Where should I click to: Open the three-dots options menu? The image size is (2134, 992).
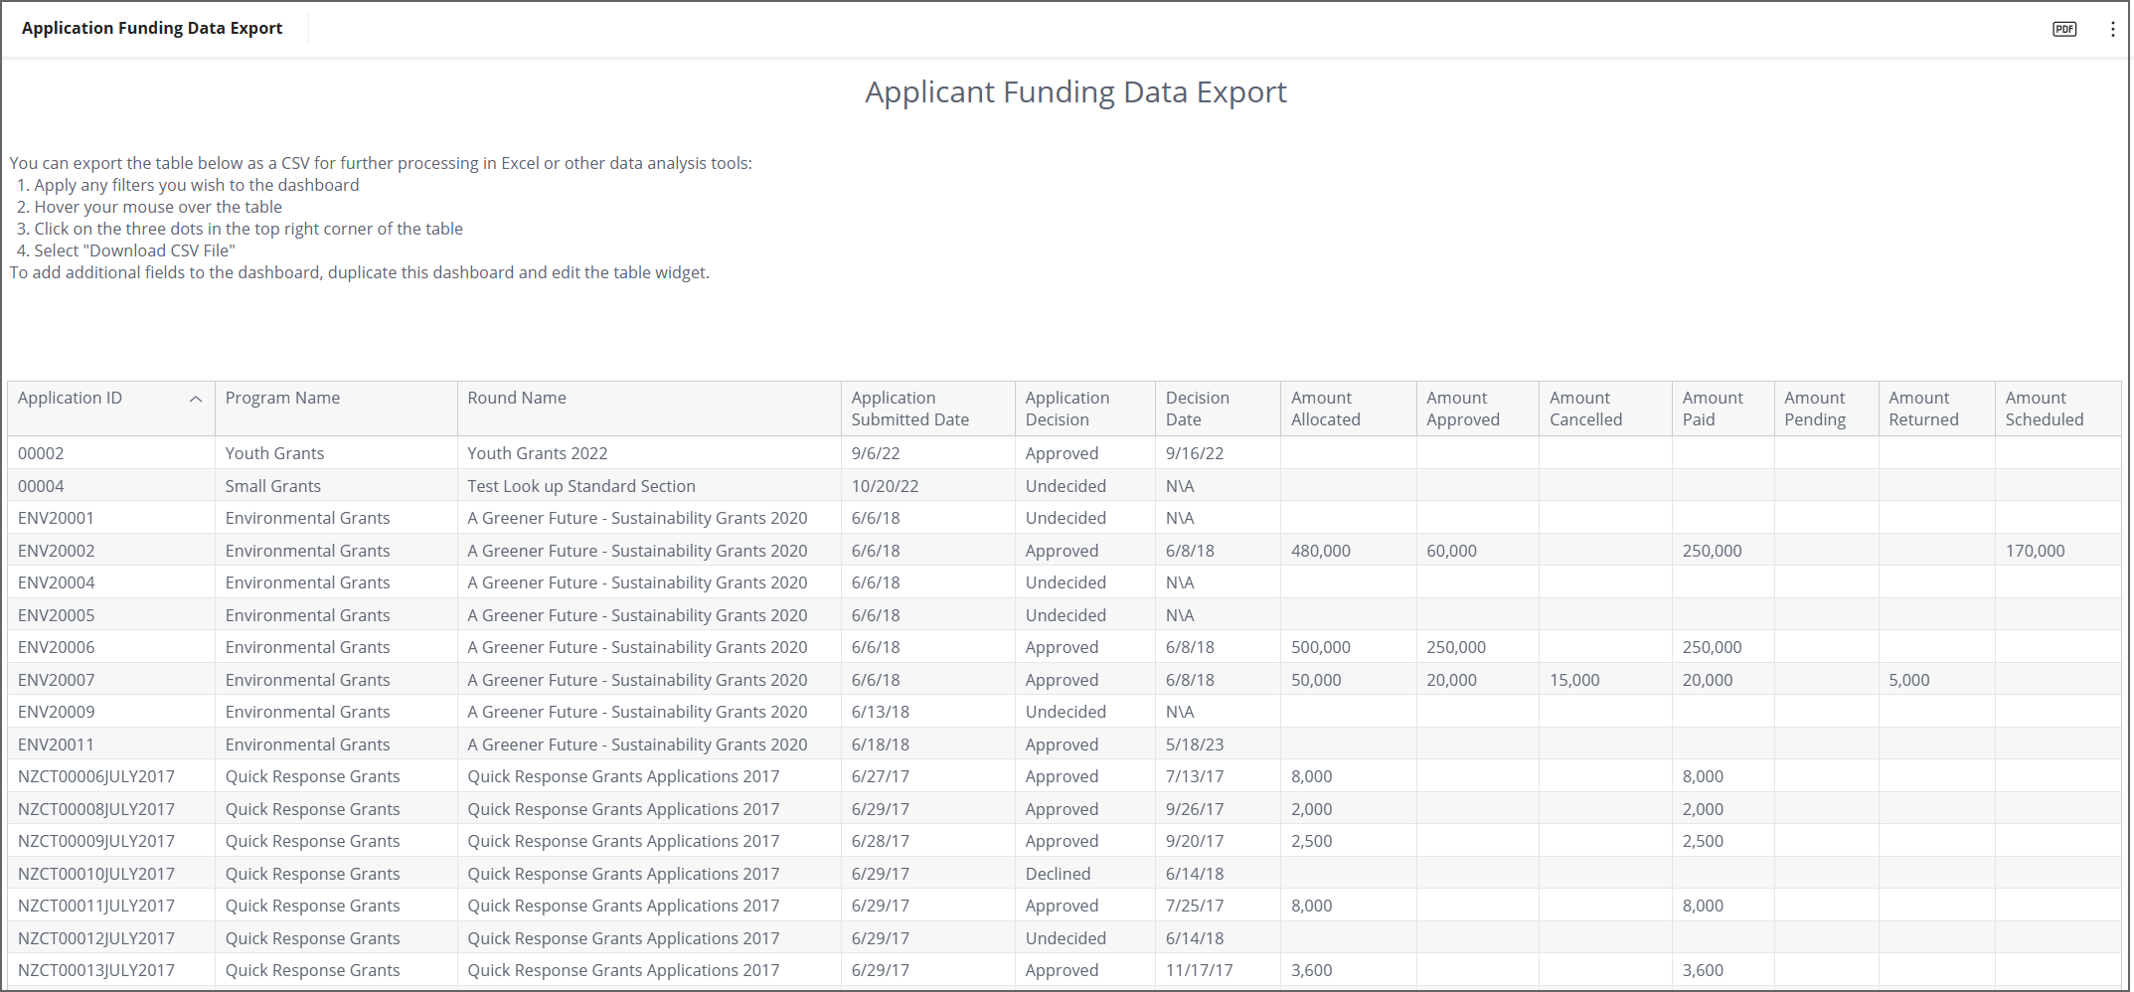click(x=2112, y=29)
